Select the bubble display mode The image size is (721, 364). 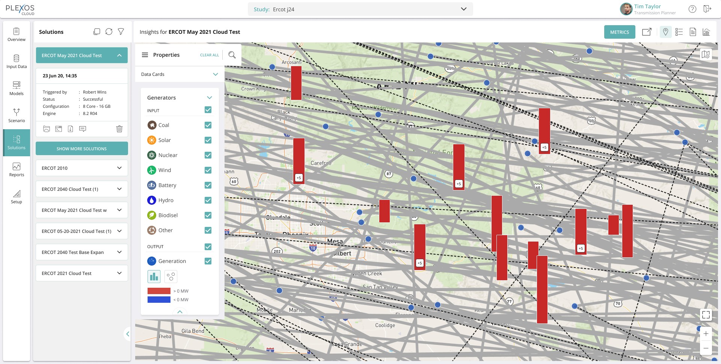click(x=171, y=277)
